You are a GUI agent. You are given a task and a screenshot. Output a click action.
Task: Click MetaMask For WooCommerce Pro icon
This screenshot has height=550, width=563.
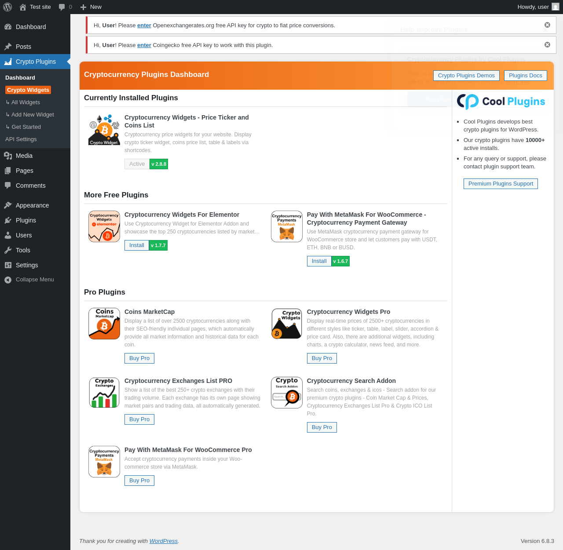point(104,462)
